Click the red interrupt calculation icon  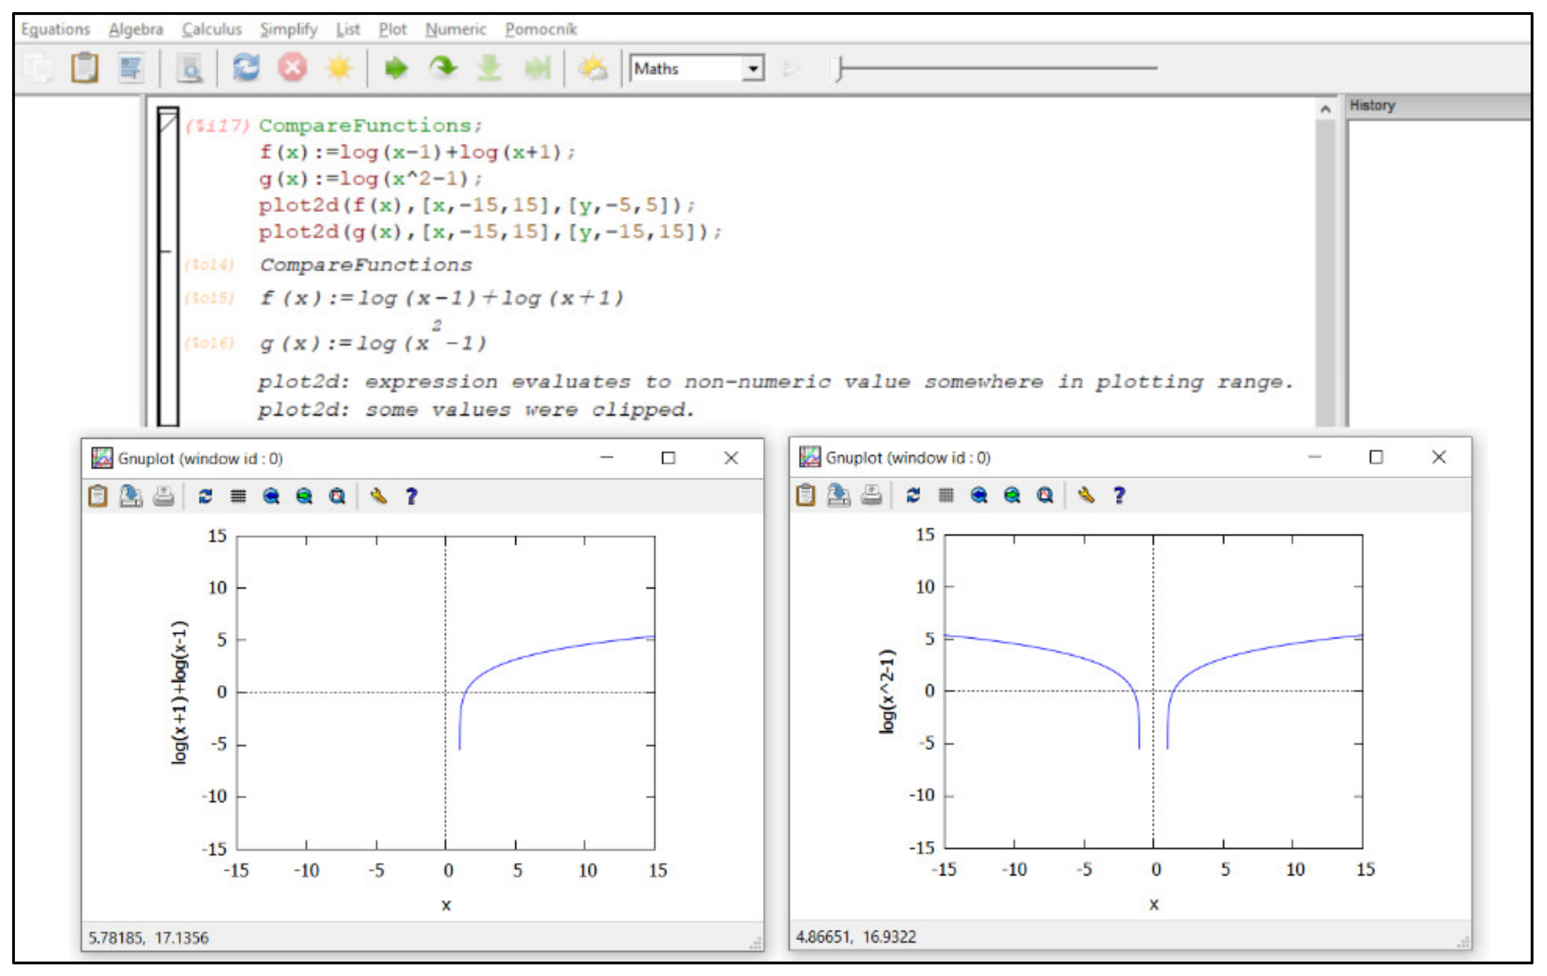click(293, 68)
